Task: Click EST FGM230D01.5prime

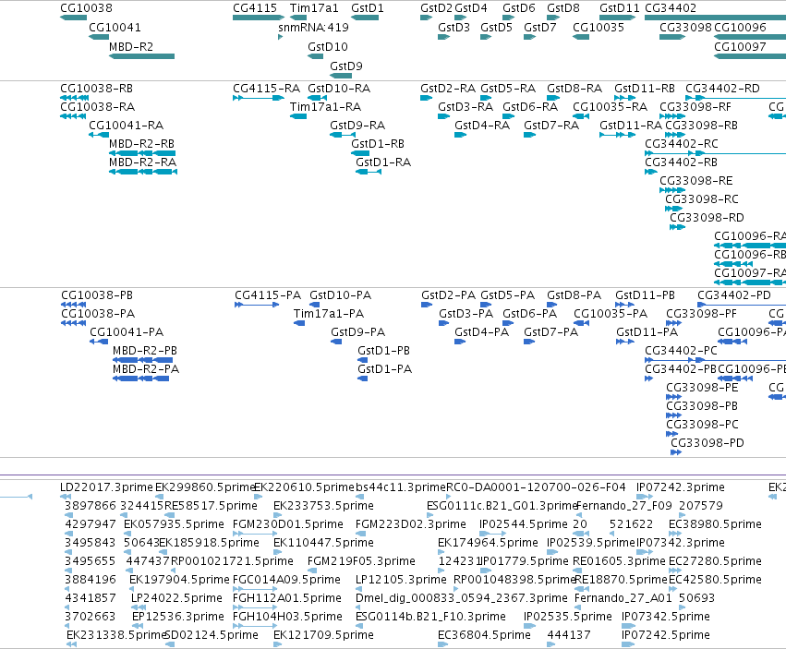Action: tap(288, 524)
